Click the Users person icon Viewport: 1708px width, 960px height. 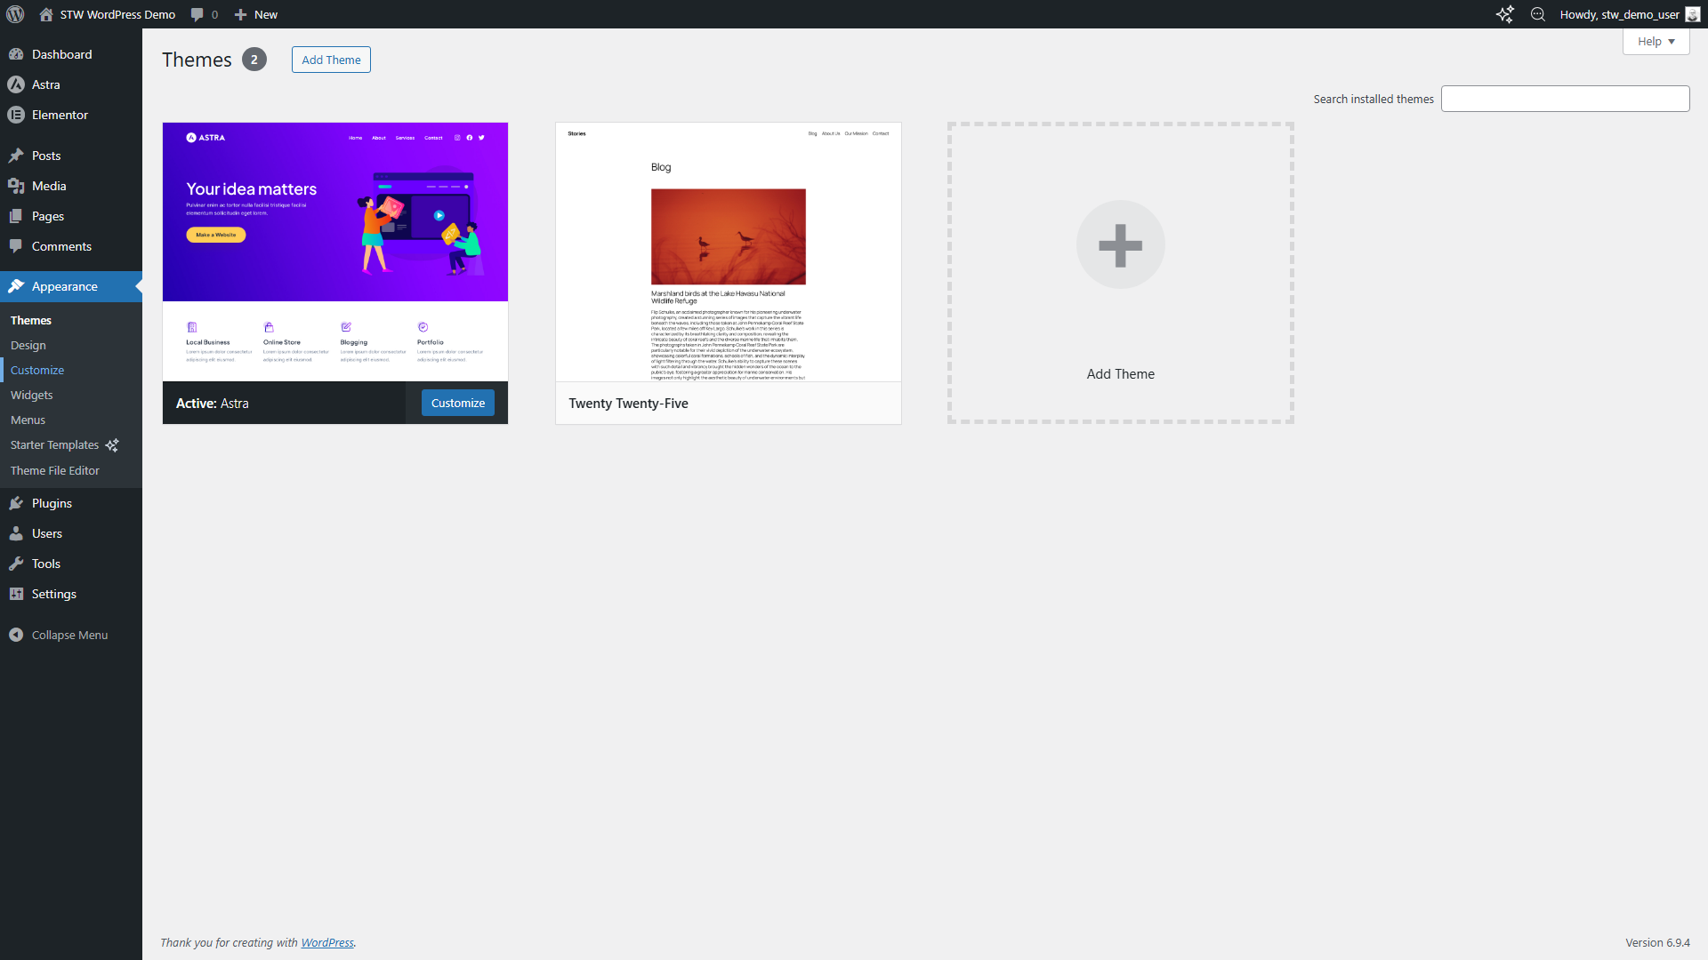[16, 533]
